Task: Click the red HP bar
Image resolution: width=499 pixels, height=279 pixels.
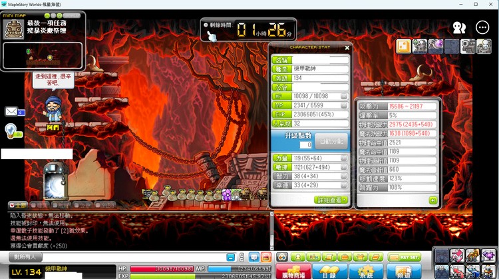Action: (x=162, y=269)
